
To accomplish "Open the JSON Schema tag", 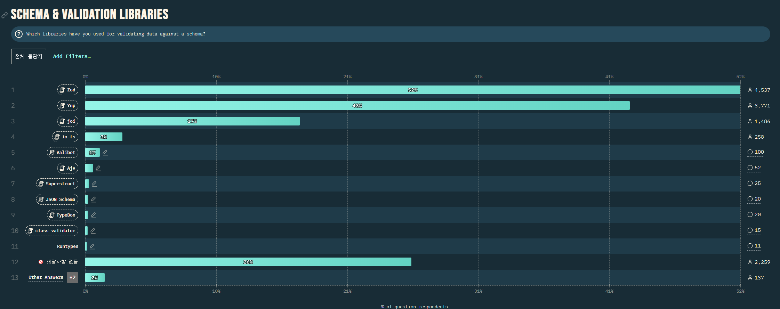I will tap(57, 200).
